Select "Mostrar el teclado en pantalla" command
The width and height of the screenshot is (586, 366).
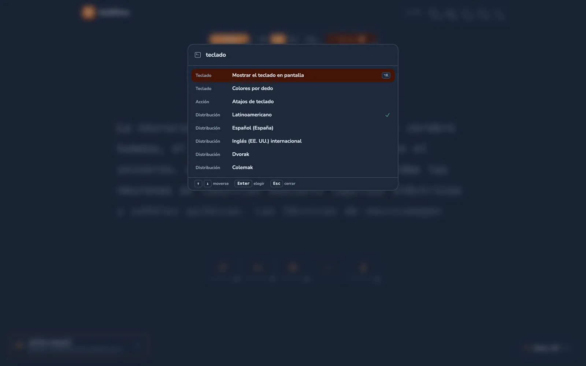[293, 75]
